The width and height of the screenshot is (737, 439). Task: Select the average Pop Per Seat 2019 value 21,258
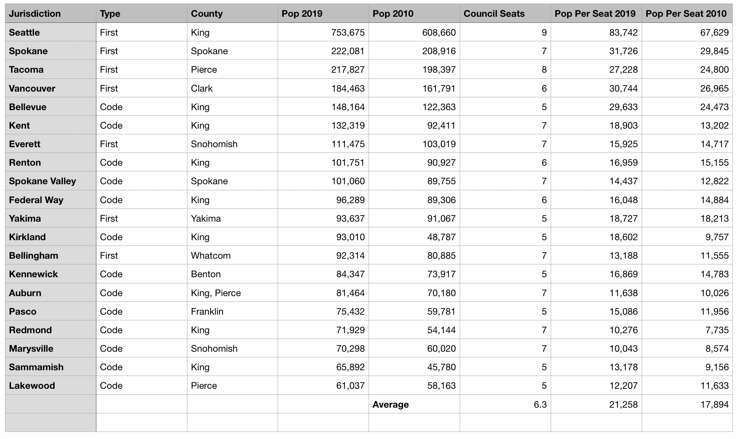point(623,404)
